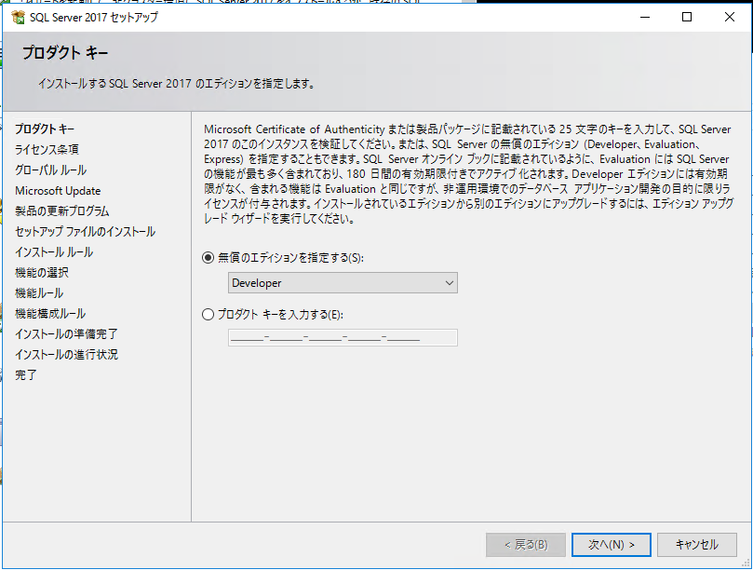753x570 pixels.
Task: Click the SQL Server setup title bar icon
Action: (x=19, y=18)
